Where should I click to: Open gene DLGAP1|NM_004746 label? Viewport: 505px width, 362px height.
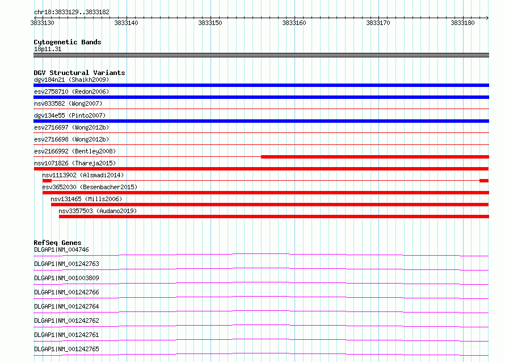tap(61, 249)
